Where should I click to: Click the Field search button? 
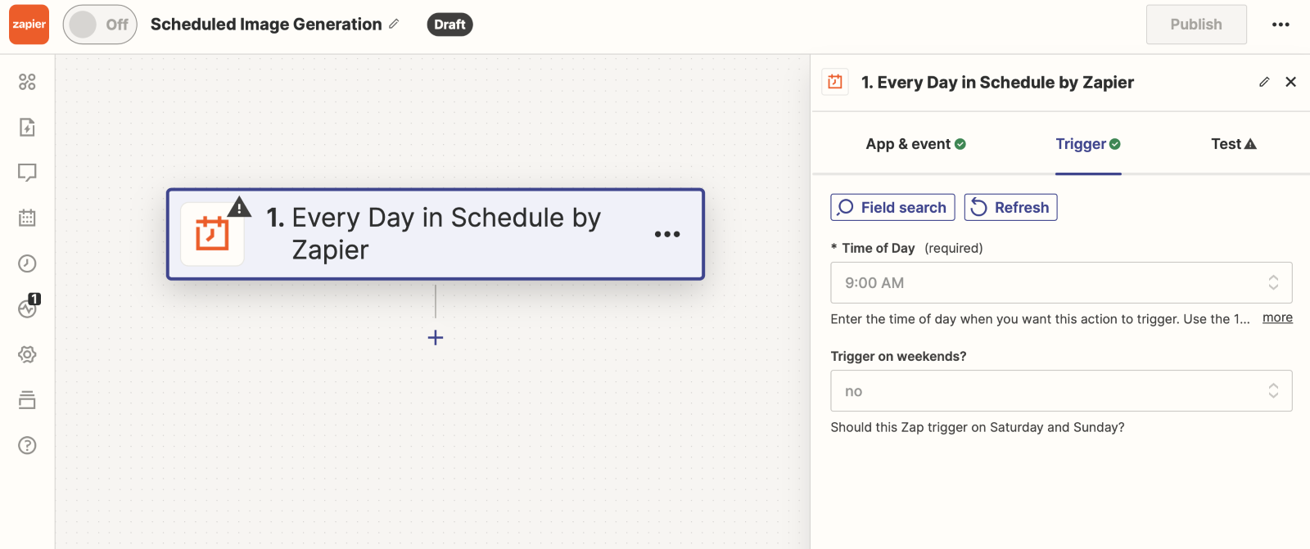pos(892,207)
